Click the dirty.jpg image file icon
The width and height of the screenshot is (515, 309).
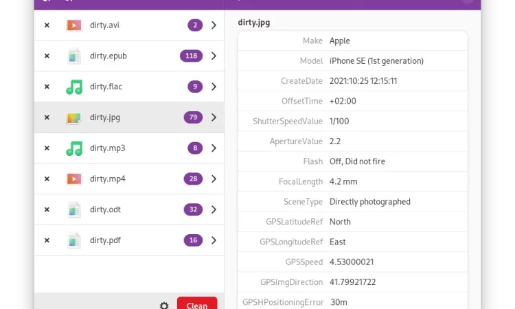(74, 117)
